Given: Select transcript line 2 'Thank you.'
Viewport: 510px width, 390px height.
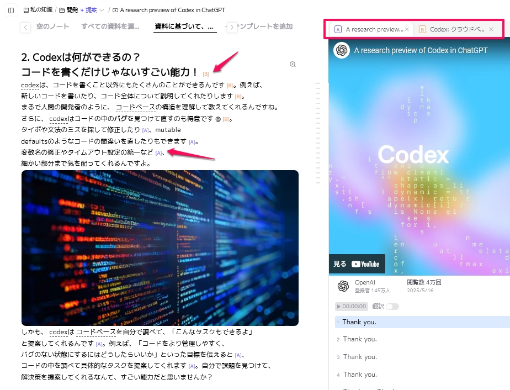Looking at the screenshot, I should click(360, 339).
